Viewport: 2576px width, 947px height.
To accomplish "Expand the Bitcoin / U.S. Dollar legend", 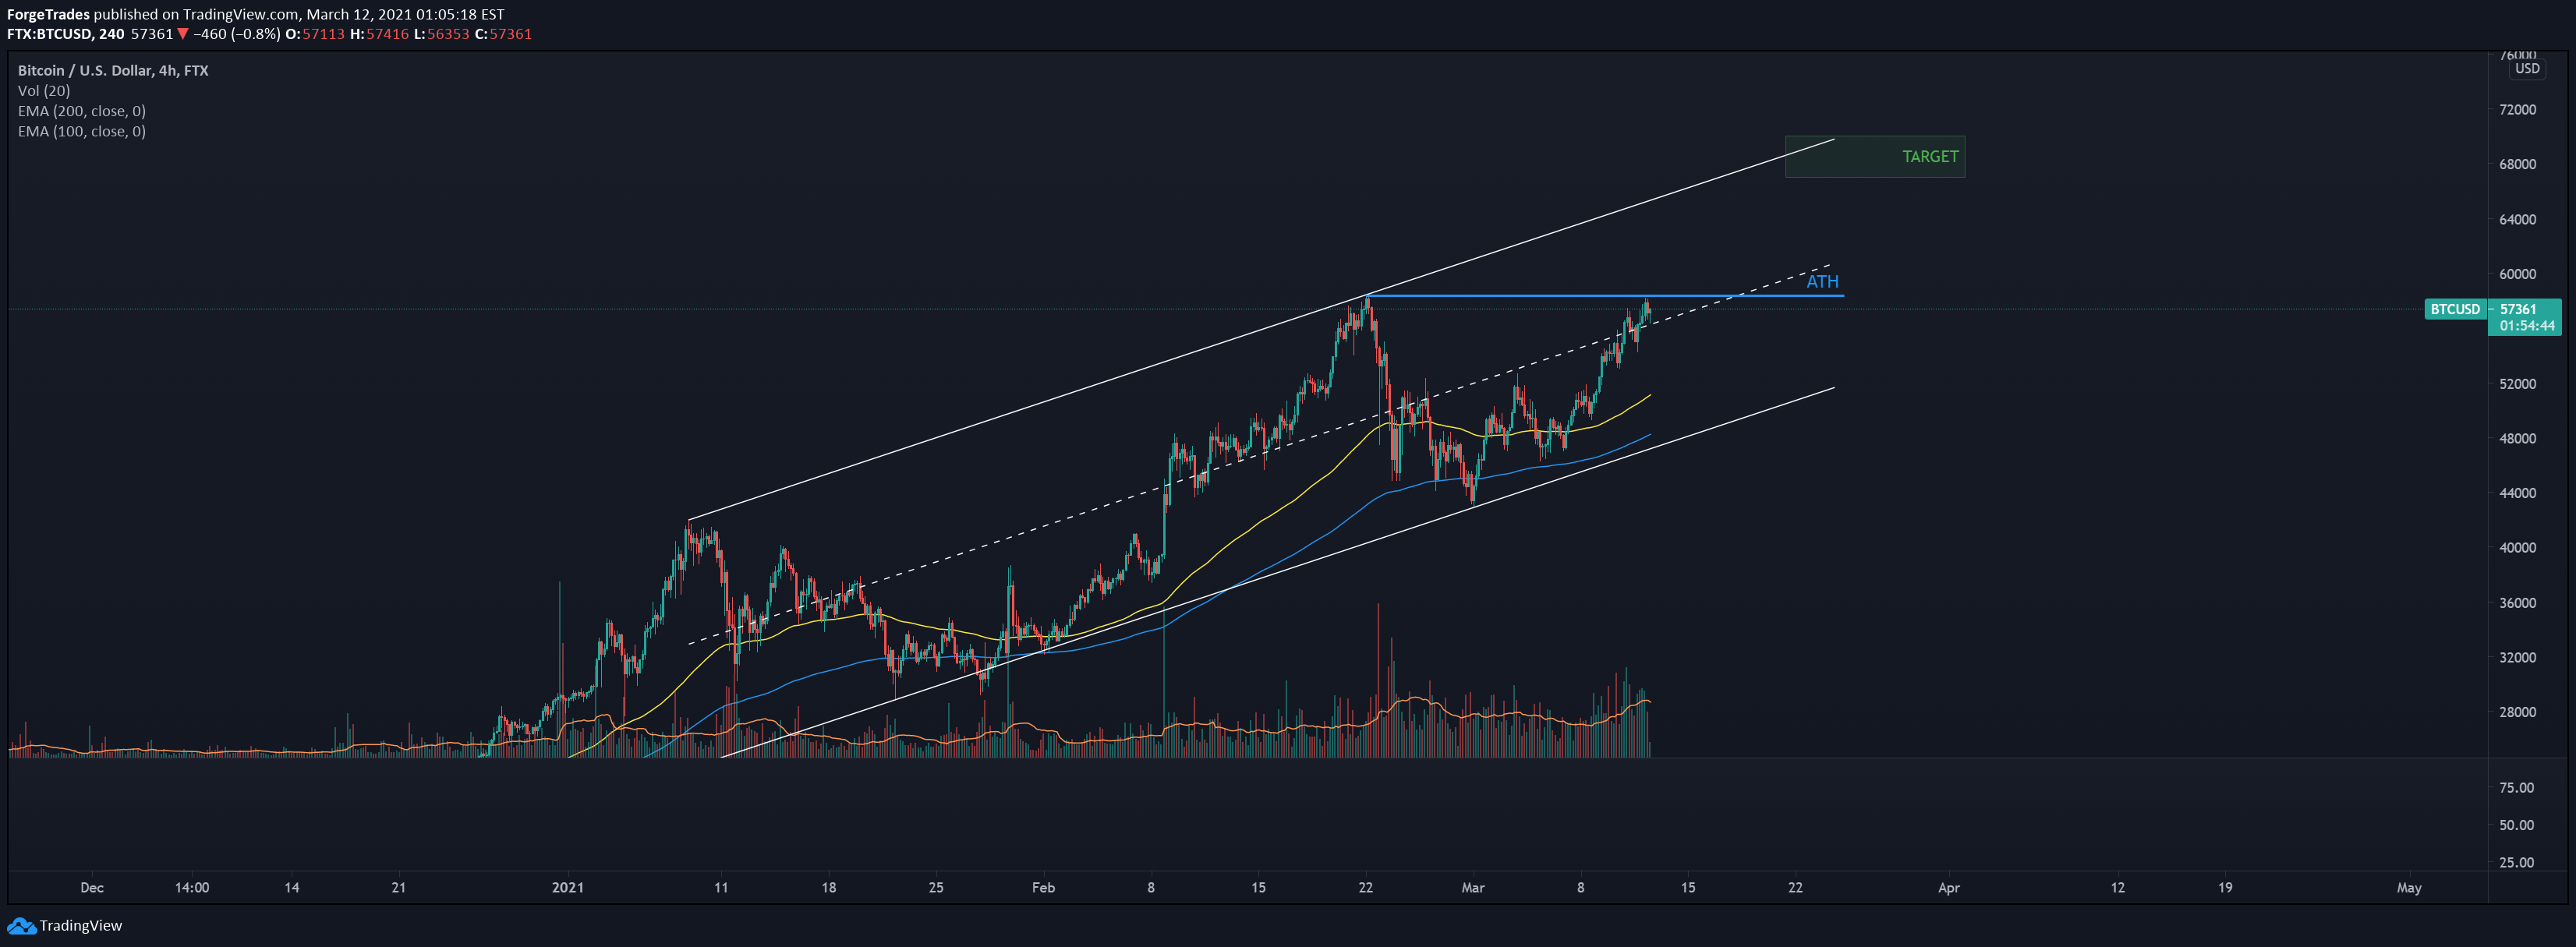I will [x=87, y=70].
